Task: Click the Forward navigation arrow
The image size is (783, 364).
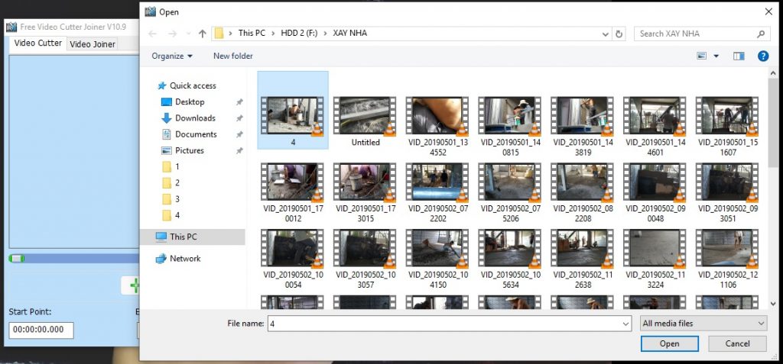Action: (x=172, y=34)
